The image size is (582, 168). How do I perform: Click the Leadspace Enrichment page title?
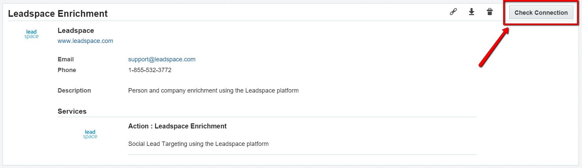58,13
